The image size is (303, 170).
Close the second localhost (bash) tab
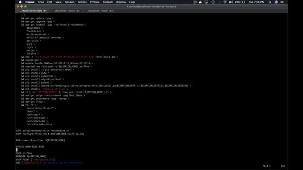coord(51,11)
